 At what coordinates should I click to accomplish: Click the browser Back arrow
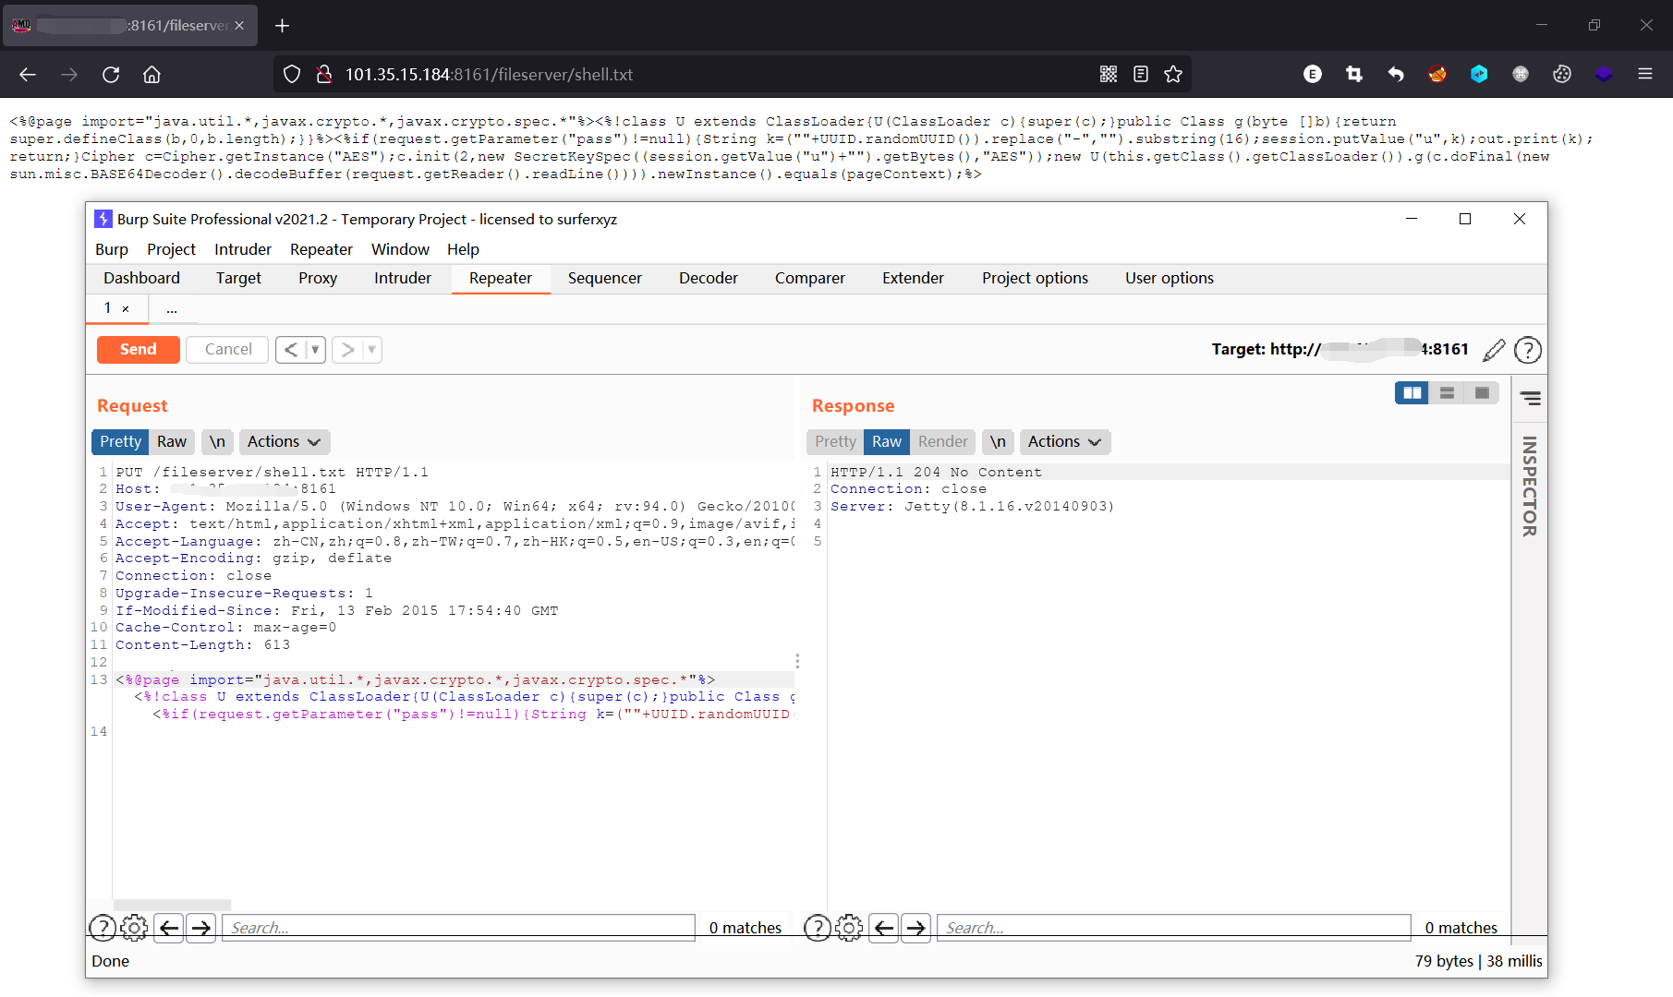pyautogui.click(x=28, y=75)
